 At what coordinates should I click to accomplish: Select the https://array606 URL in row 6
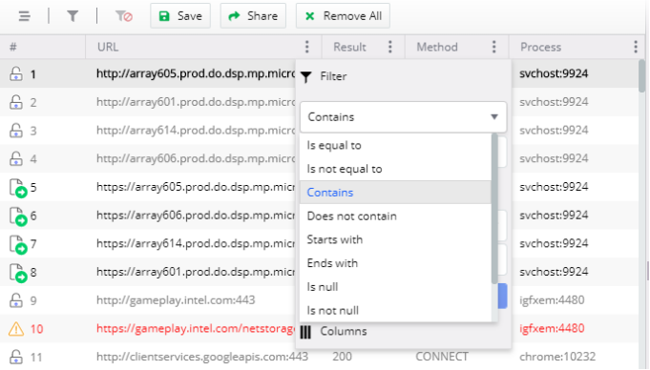(x=196, y=216)
